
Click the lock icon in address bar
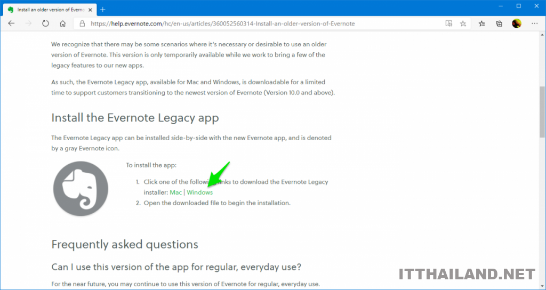point(83,23)
